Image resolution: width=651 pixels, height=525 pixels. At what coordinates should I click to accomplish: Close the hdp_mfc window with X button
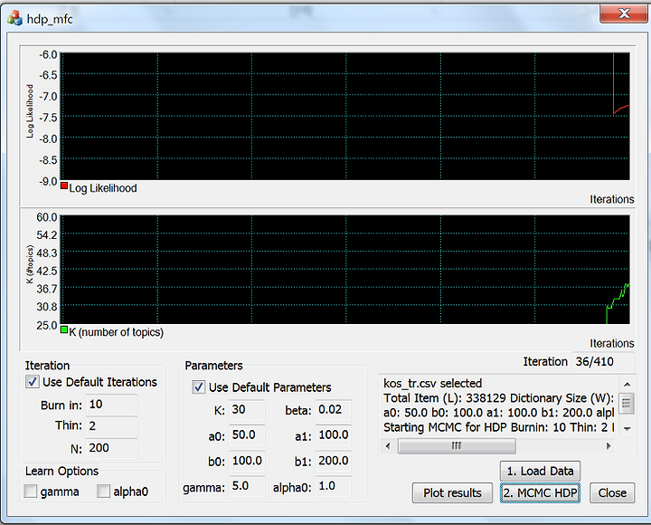tap(624, 14)
